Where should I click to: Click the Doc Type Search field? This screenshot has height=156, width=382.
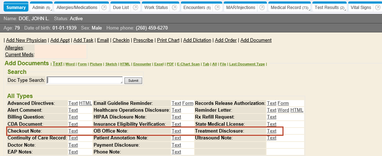pyautogui.click(x=85, y=80)
